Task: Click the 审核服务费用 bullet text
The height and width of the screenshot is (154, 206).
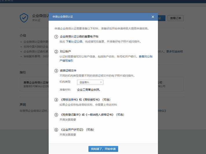Action: [36, 56]
